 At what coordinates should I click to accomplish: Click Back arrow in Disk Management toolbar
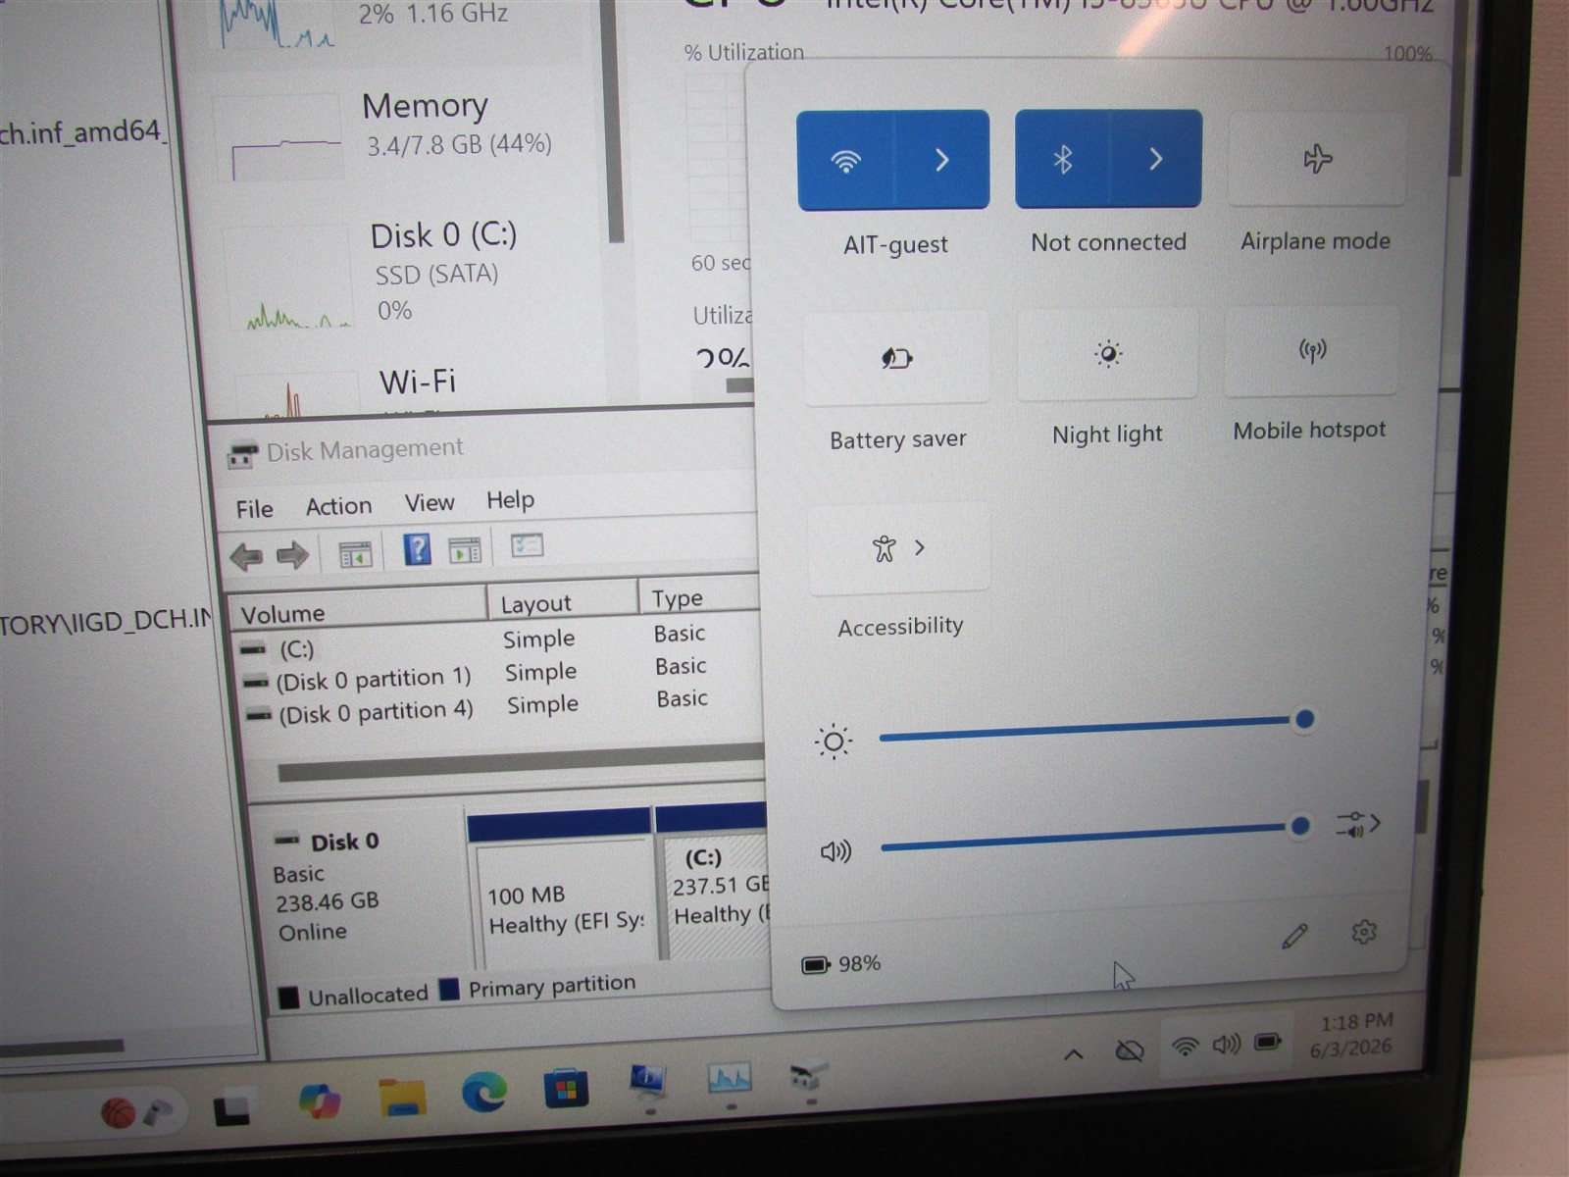pyautogui.click(x=246, y=557)
